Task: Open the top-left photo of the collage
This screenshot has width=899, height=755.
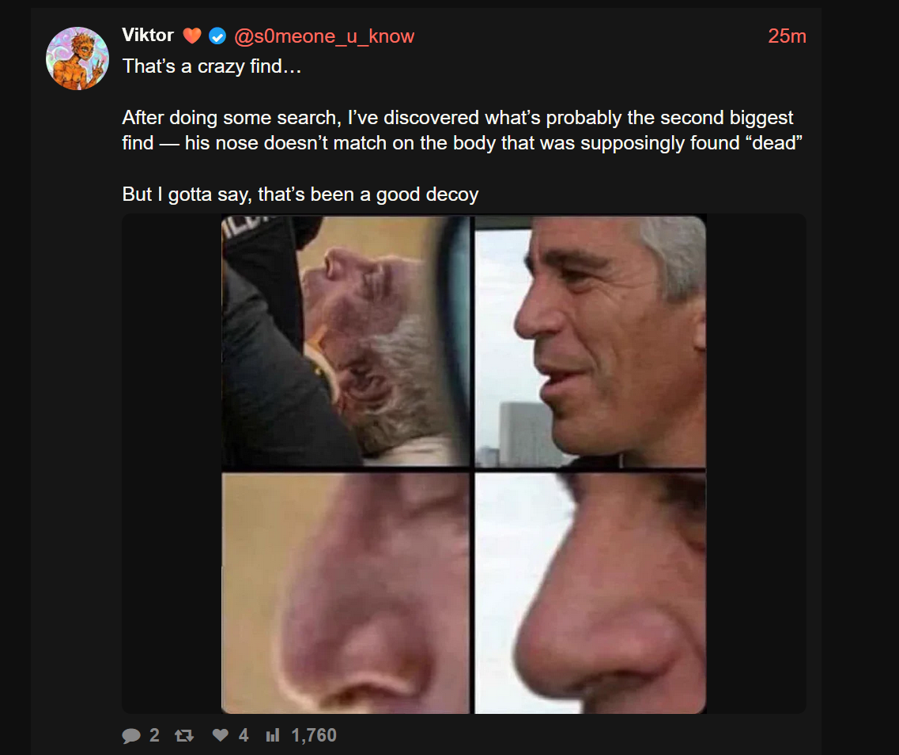Action: coord(346,341)
